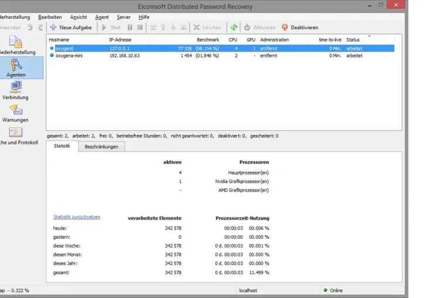Image resolution: width=447 pixels, height=298 pixels.
Task: Click the stop square icon in toolbar
Action: pyautogui.click(x=140, y=28)
